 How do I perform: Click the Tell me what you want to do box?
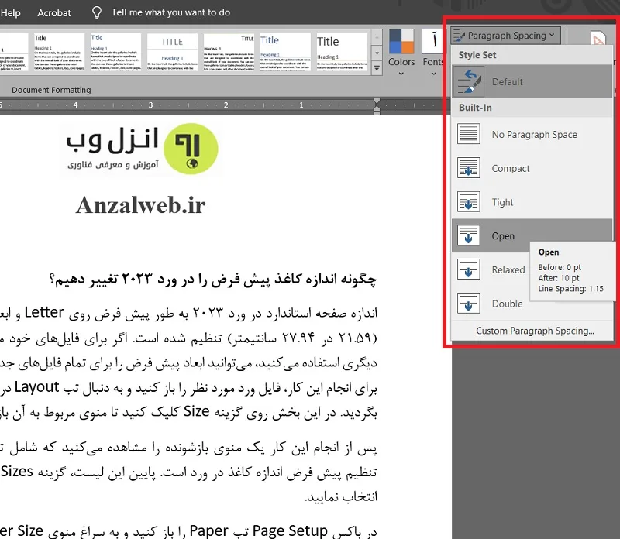pos(170,12)
